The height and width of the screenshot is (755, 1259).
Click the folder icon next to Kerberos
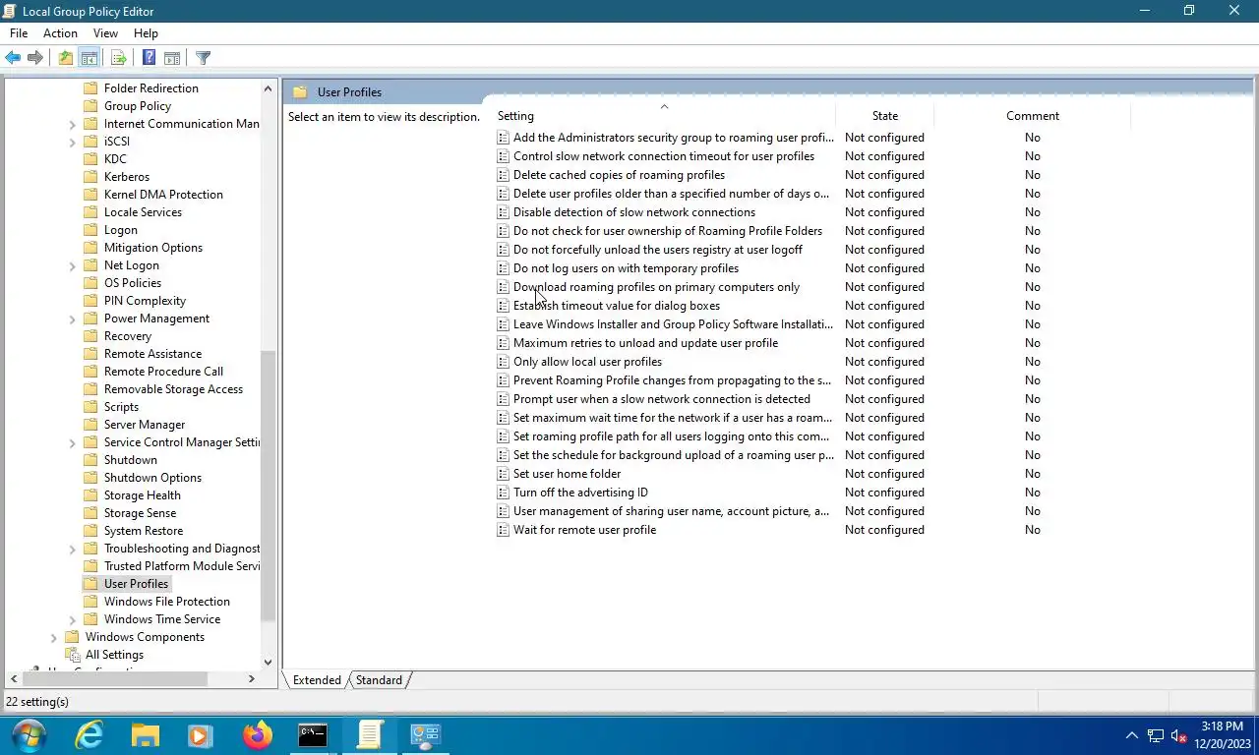[90, 177]
